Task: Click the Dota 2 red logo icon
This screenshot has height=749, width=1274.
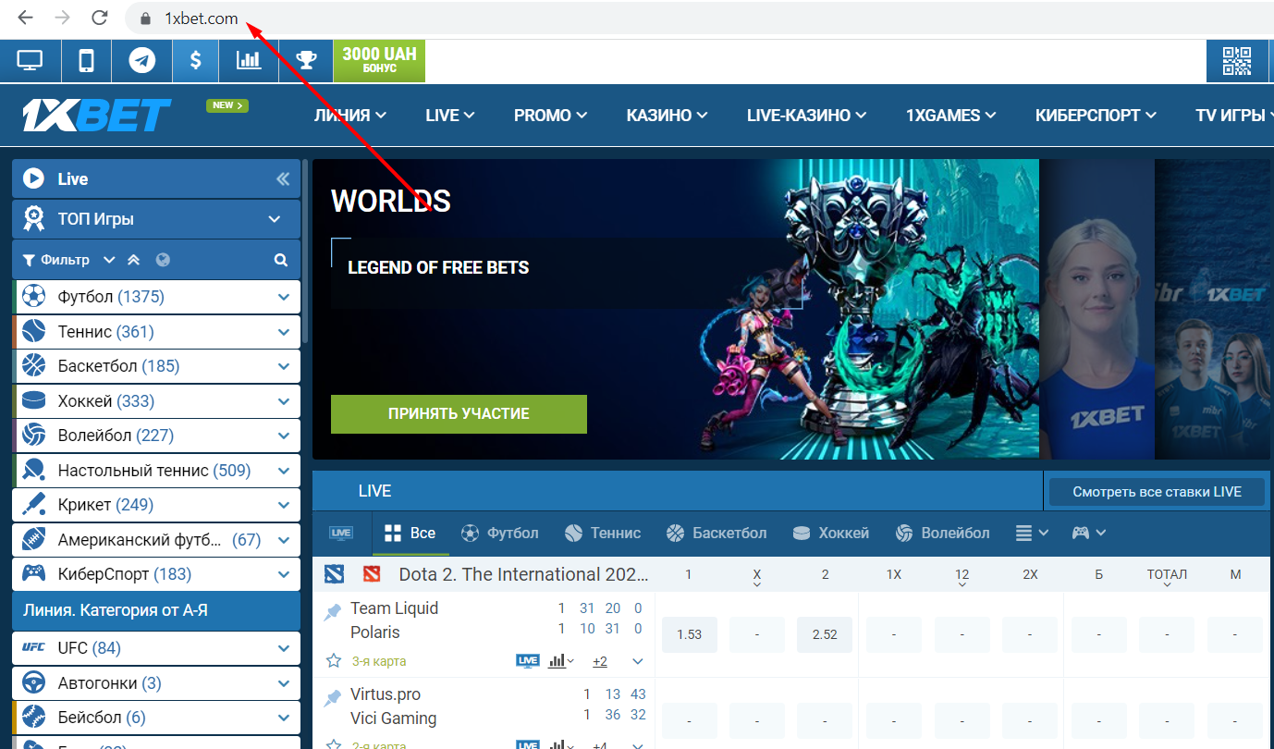Action: click(372, 574)
